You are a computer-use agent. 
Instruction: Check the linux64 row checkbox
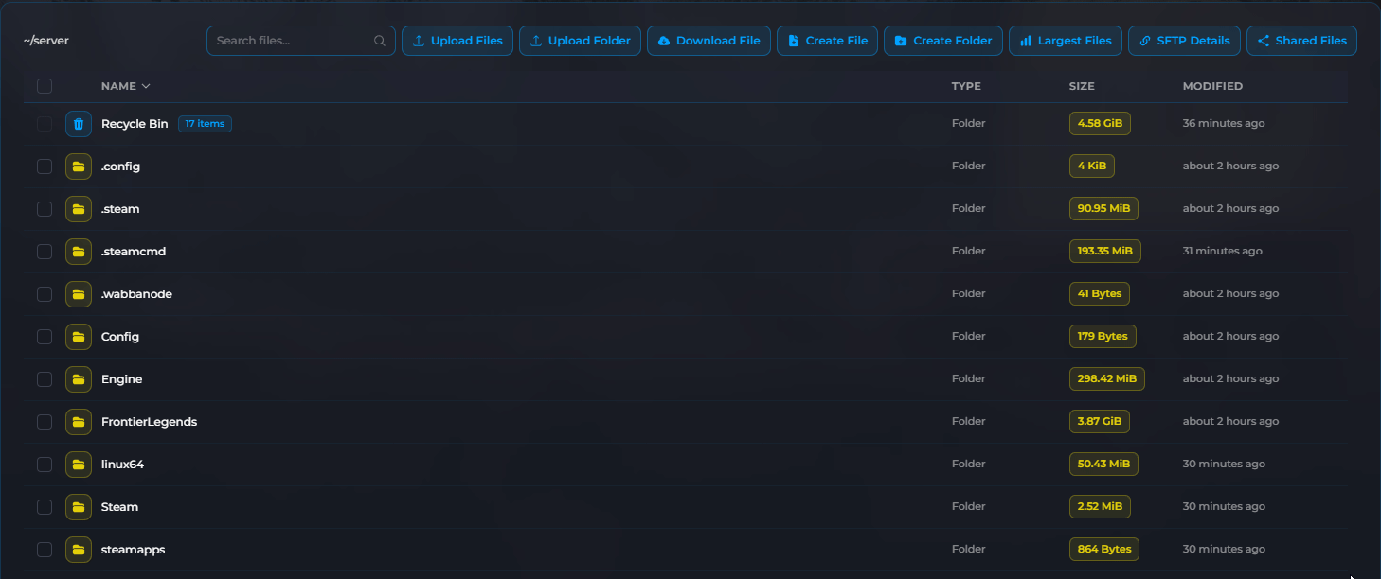pos(45,465)
